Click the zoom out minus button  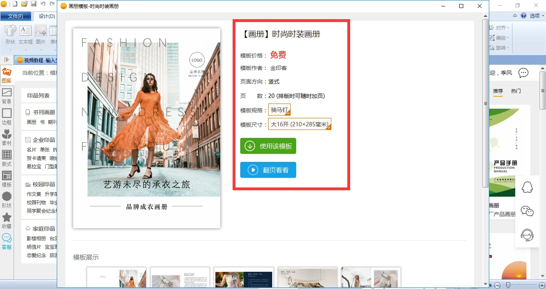tap(497, 285)
